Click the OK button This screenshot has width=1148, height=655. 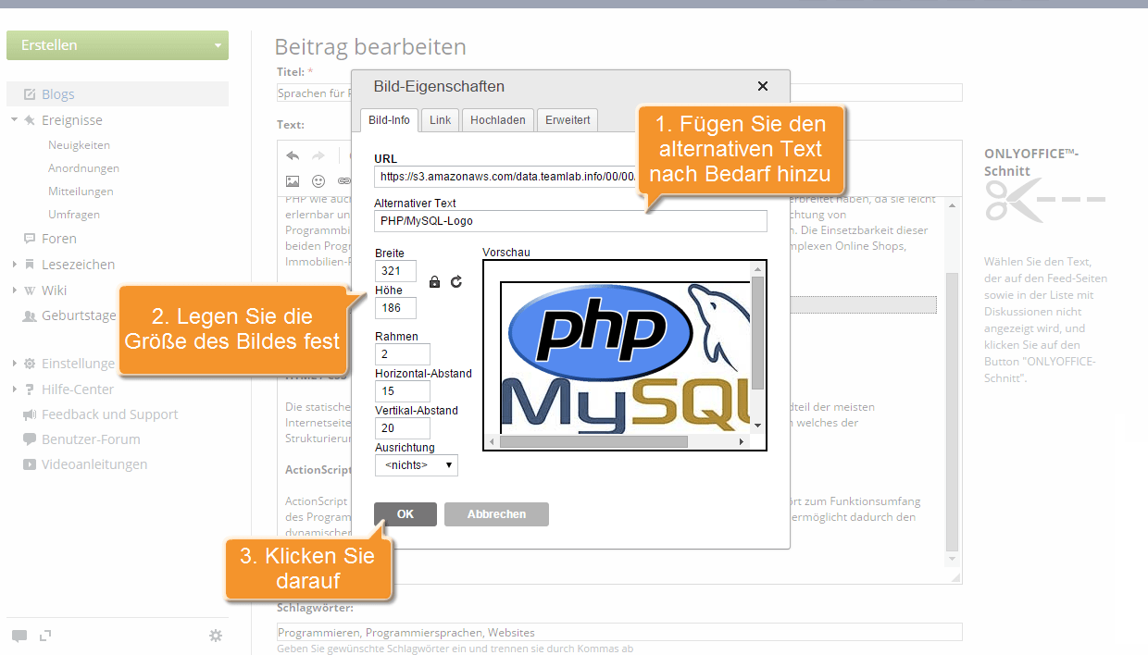coord(406,514)
